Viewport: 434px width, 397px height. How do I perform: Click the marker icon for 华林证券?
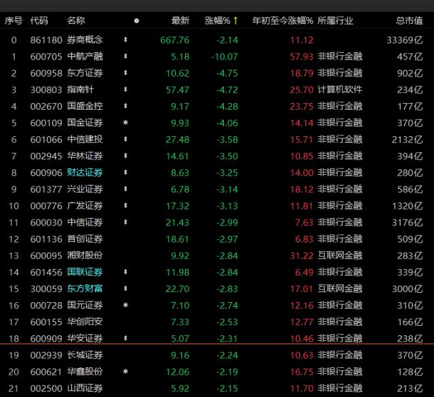(x=125, y=156)
